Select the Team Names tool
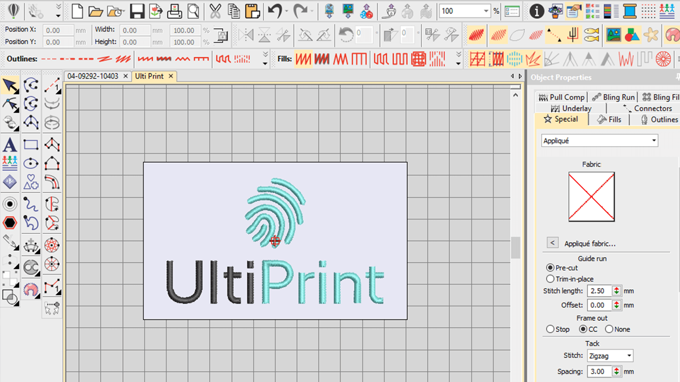This screenshot has height=382, width=680. (x=9, y=162)
